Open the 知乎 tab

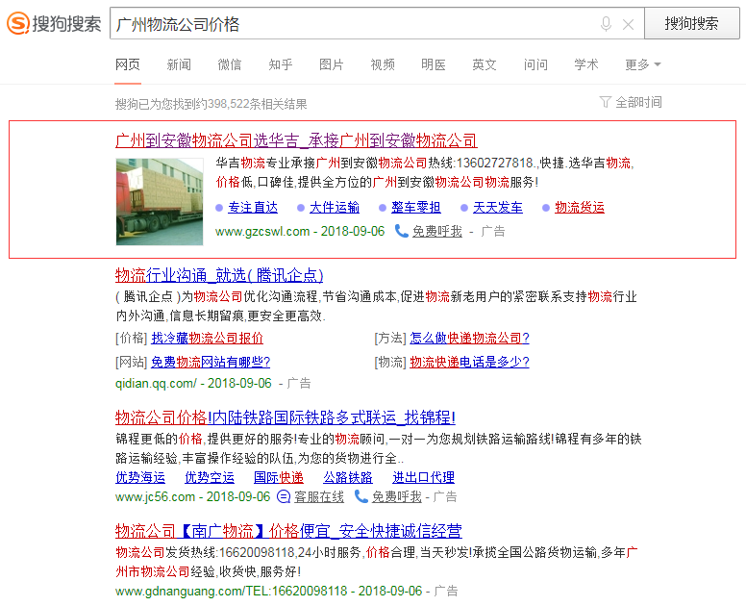point(280,64)
